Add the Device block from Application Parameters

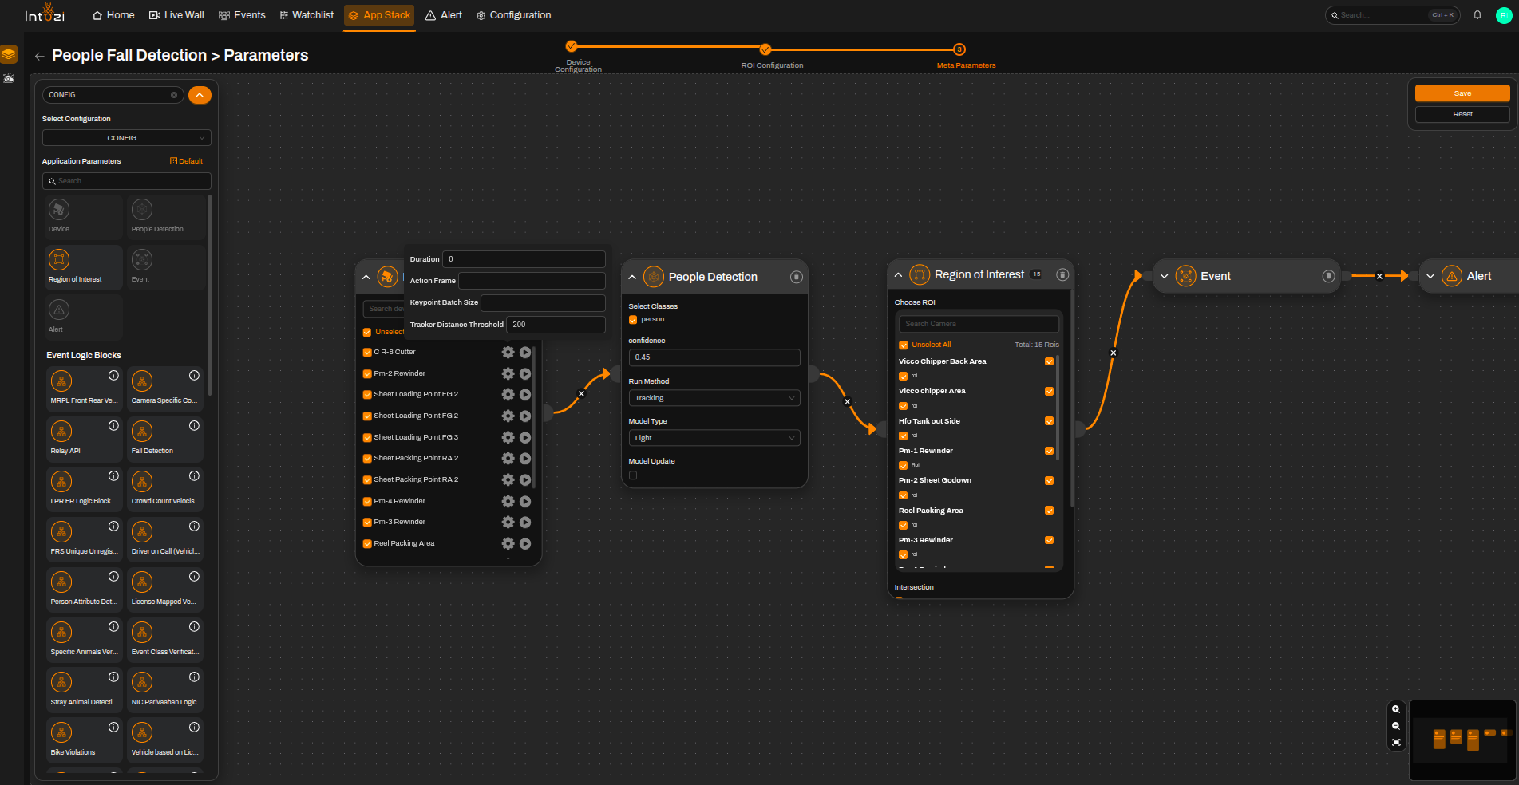[84, 217]
